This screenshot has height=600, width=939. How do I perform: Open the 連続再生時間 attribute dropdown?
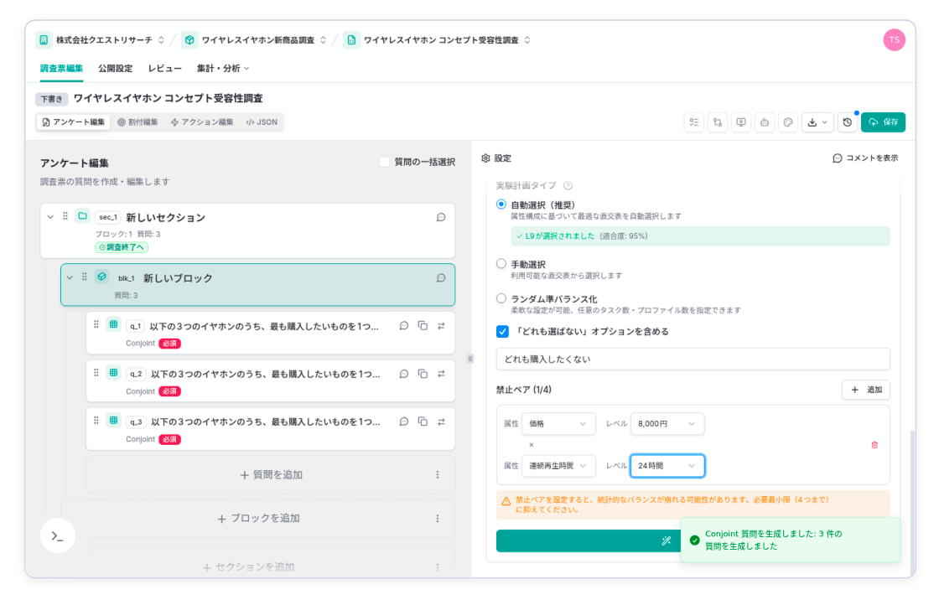coord(558,466)
